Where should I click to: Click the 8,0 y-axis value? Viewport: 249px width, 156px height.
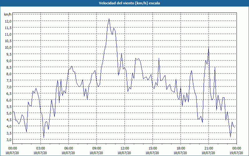9,74
